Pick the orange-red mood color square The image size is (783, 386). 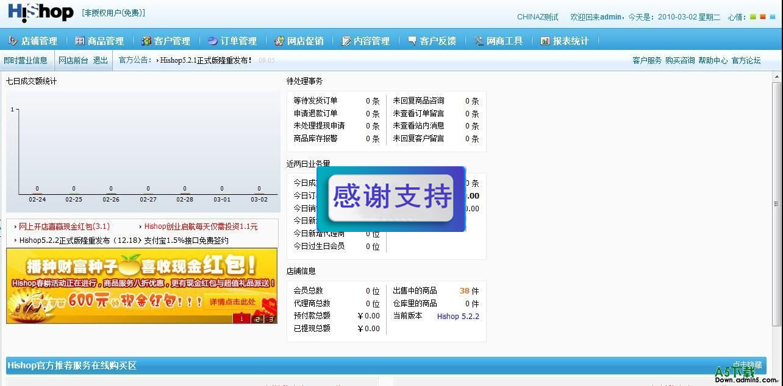point(762,17)
